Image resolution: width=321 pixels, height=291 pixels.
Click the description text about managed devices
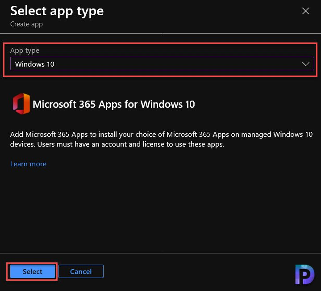[x=161, y=139]
